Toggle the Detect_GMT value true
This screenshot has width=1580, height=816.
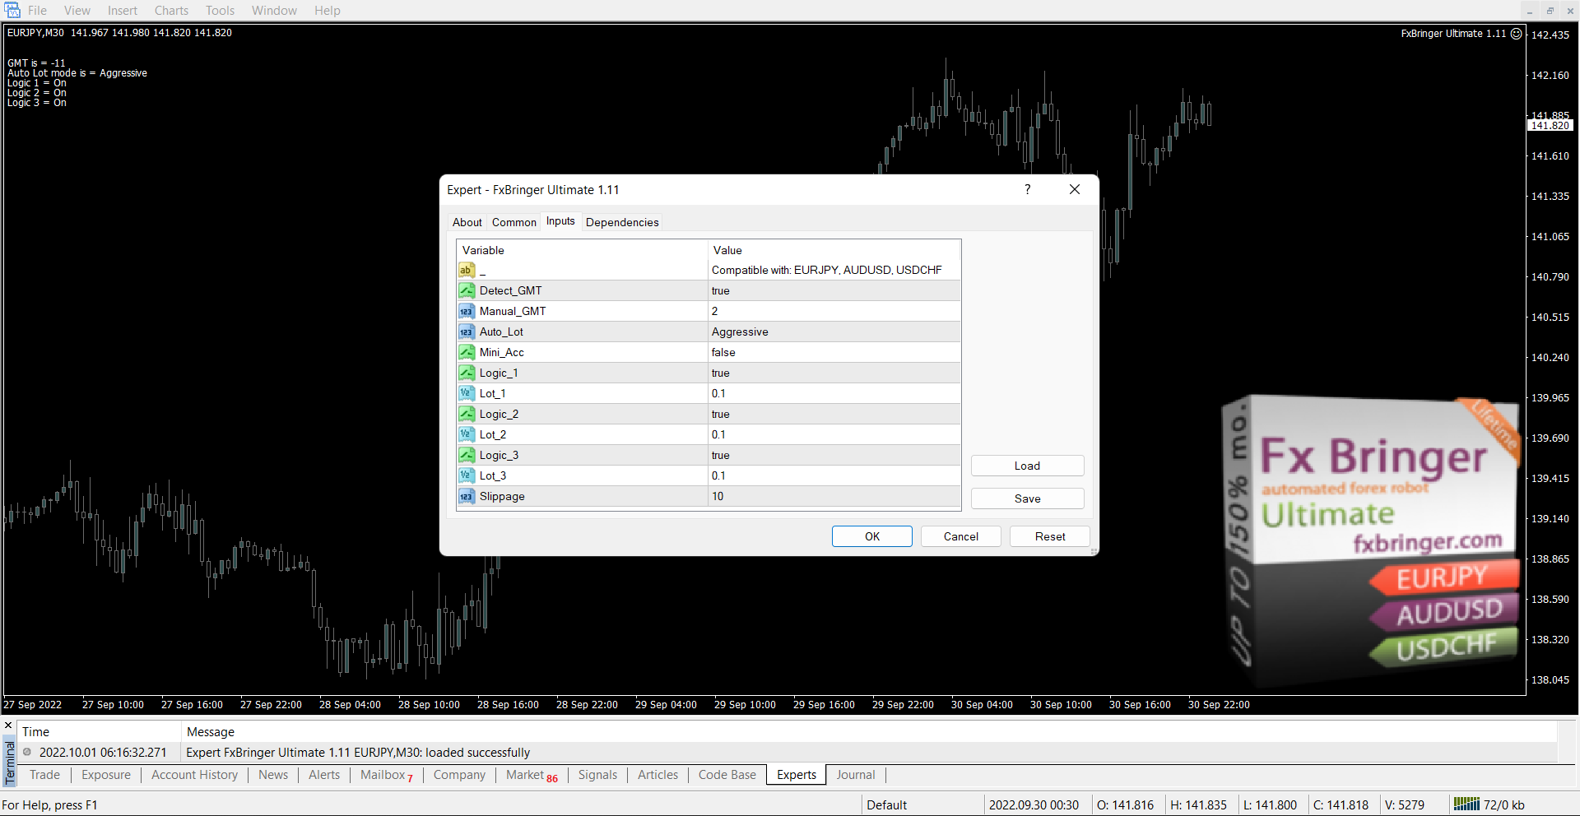[x=834, y=290]
